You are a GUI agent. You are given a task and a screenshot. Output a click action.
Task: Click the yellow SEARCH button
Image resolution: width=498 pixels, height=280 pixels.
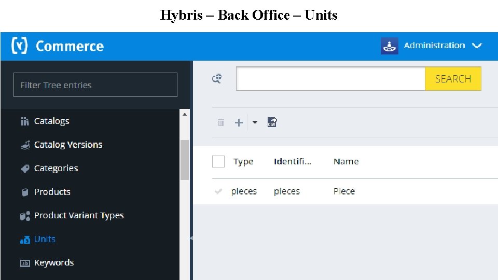[x=453, y=79]
